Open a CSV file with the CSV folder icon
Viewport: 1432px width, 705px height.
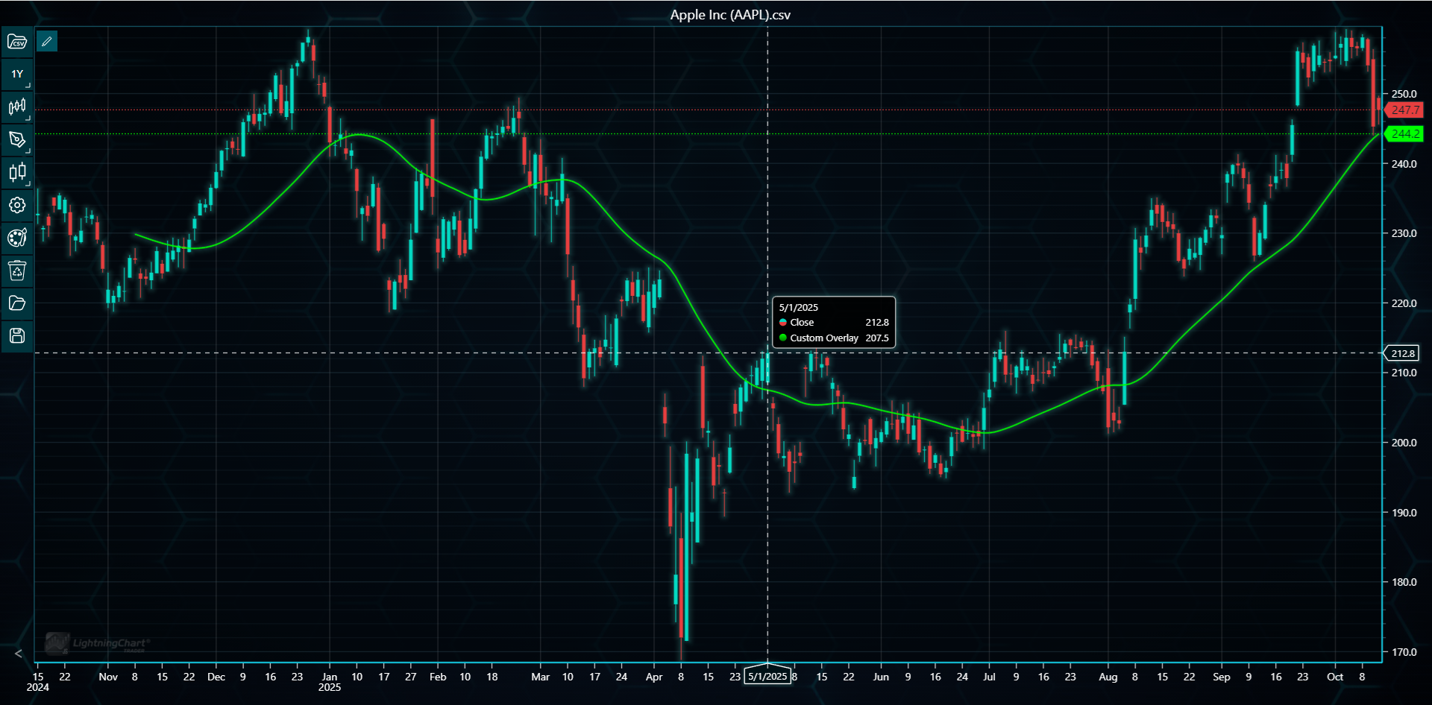coord(17,42)
